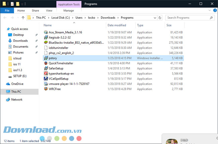Sort the list by the Name column header
Image resolution: width=218 pixels, height=144 pixels.
click(x=48, y=25)
